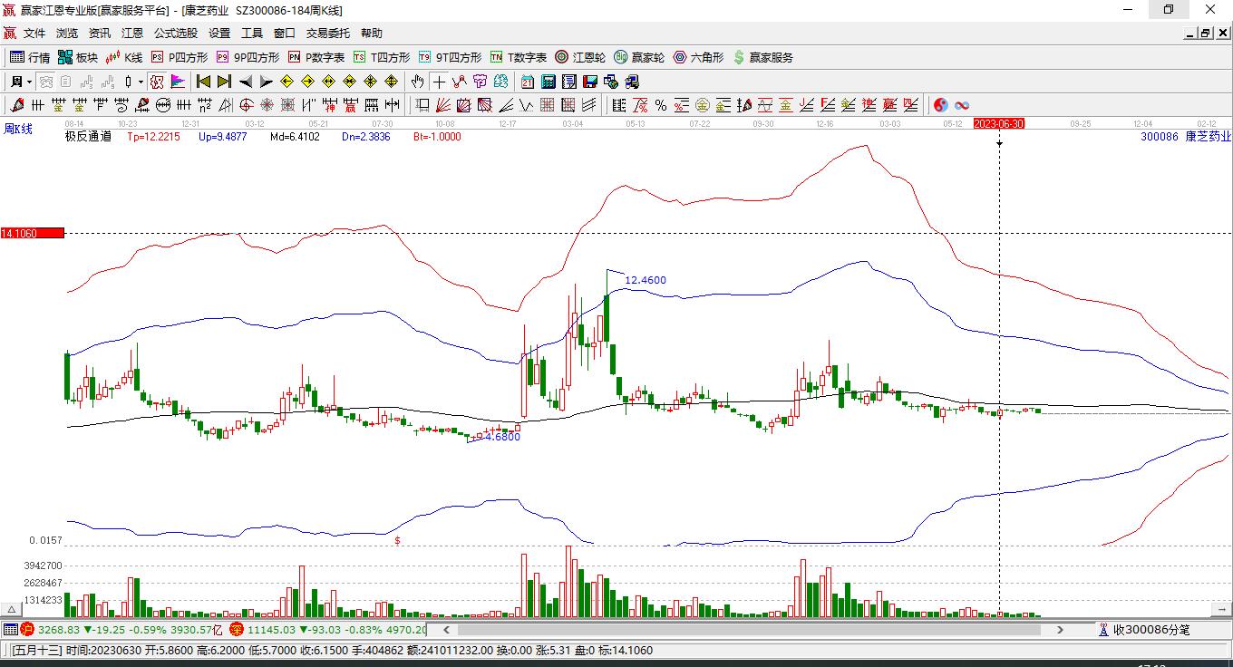
Task: Open the calendar icon in toolbar
Action: (x=528, y=82)
